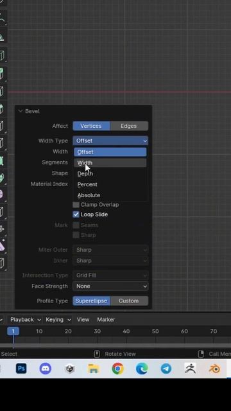Disable the Loop Slide checkbox
The width and height of the screenshot is (231, 411).
[76, 214]
